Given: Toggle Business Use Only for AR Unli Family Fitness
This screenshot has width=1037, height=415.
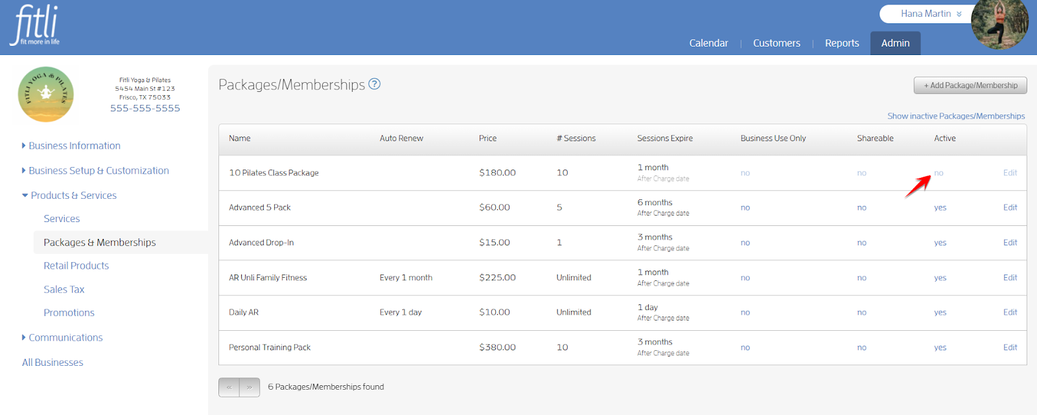Looking at the screenshot, I should (745, 278).
